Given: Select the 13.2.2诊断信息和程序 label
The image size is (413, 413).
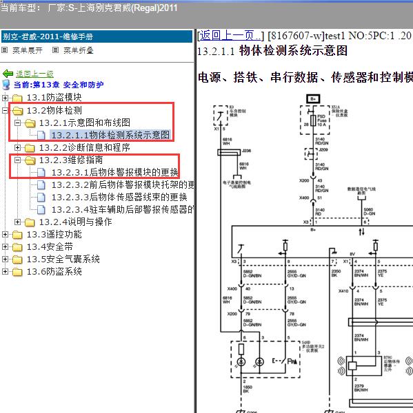Looking at the screenshot, I should (84, 147).
